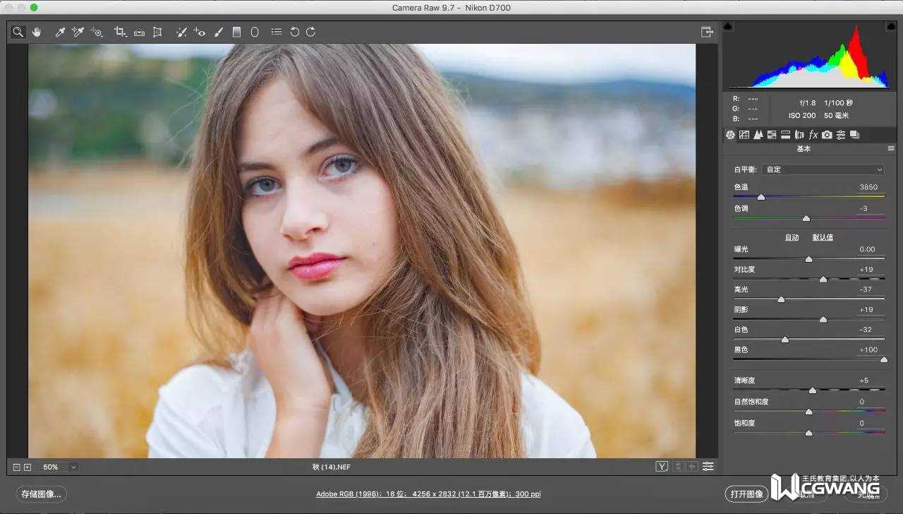Screen dimensions: 903x514
Task: Select the Transform tool
Action: tap(157, 32)
